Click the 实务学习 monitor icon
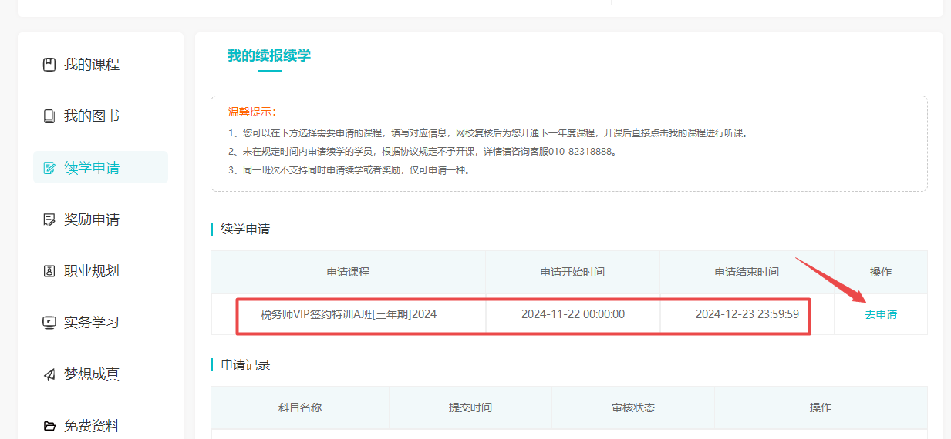Image resolution: width=951 pixels, height=439 pixels. [x=49, y=323]
